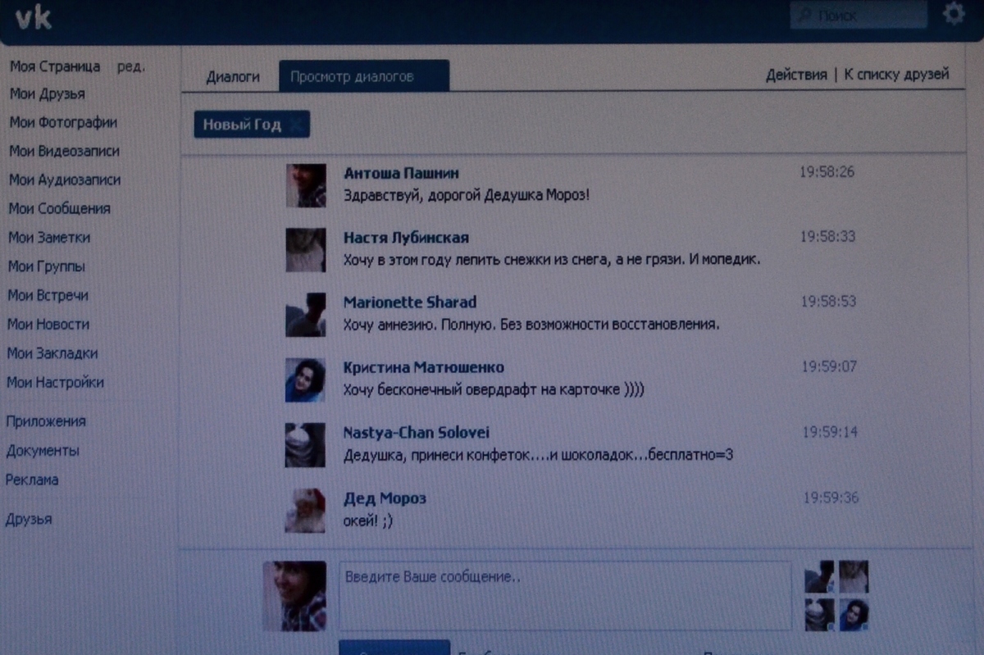This screenshot has width=984, height=655.
Task: Click Nastya-Chan Solovei's avatar image
Action: pos(306,445)
